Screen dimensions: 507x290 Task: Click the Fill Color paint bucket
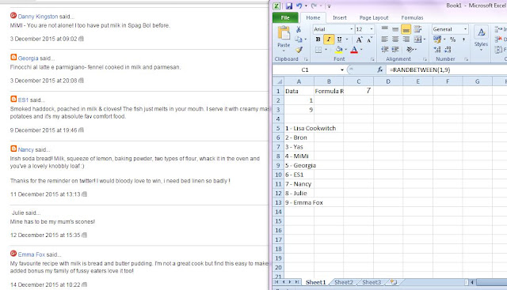tap(338, 50)
